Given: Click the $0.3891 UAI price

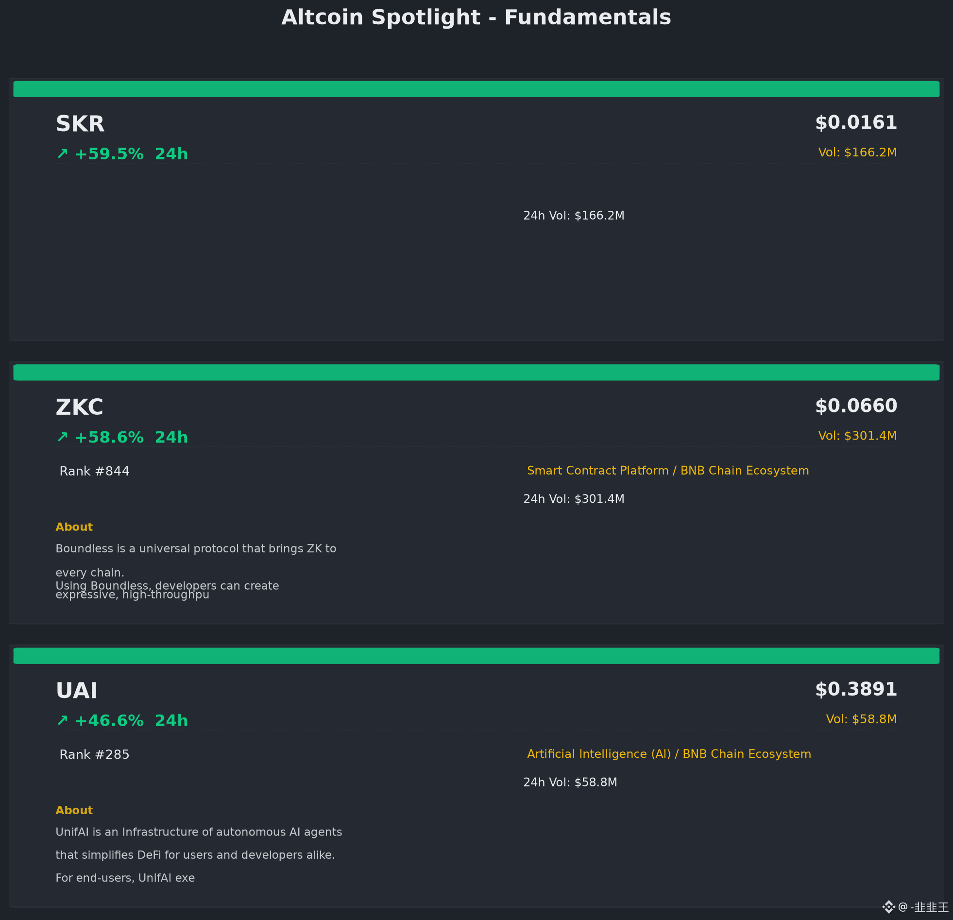Looking at the screenshot, I should [x=856, y=689].
